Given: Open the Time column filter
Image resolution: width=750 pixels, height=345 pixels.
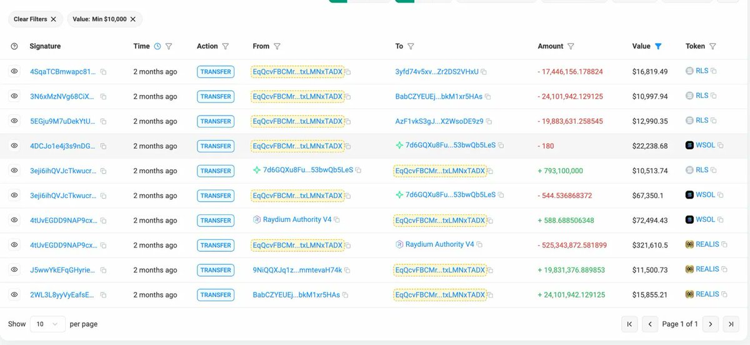Looking at the screenshot, I should pyautogui.click(x=169, y=46).
